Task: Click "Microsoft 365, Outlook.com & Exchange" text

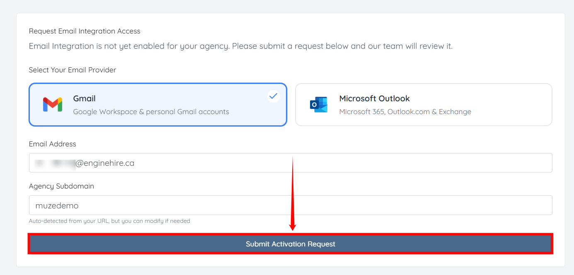Action: (405, 112)
